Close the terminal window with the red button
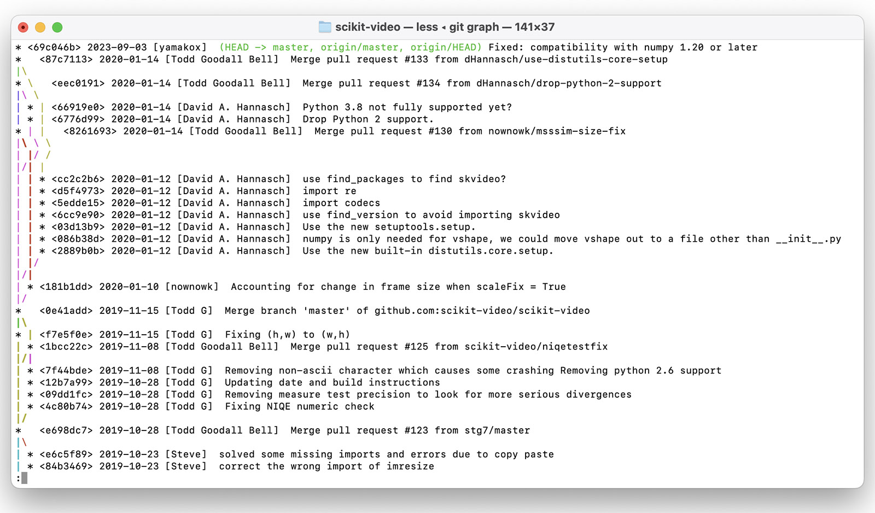This screenshot has height=513, width=875. tap(23, 27)
